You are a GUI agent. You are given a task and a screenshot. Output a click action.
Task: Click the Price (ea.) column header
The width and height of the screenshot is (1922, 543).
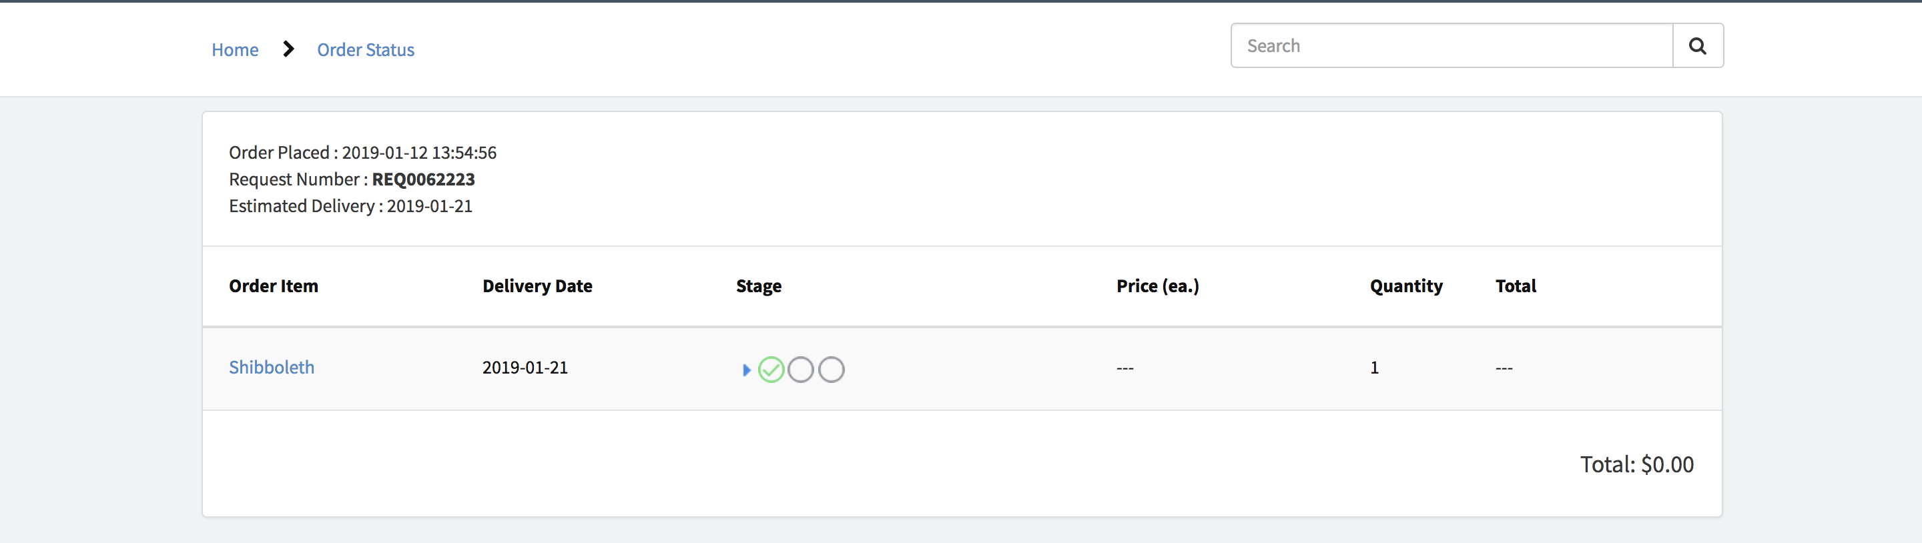click(x=1157, y=286)
